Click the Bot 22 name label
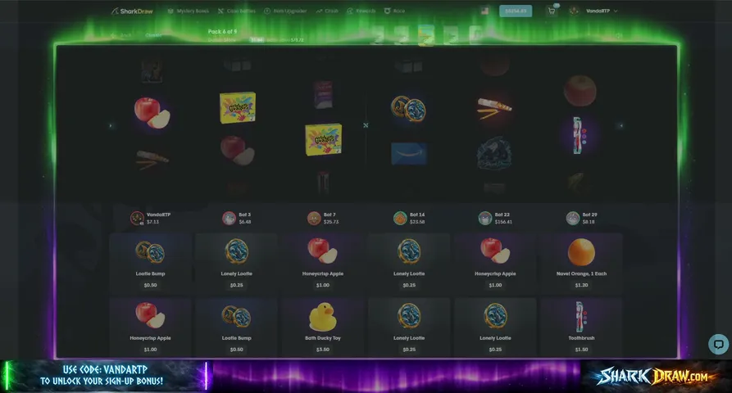Image resolution: width=732 pixels, height=393 pixels. 502,215
